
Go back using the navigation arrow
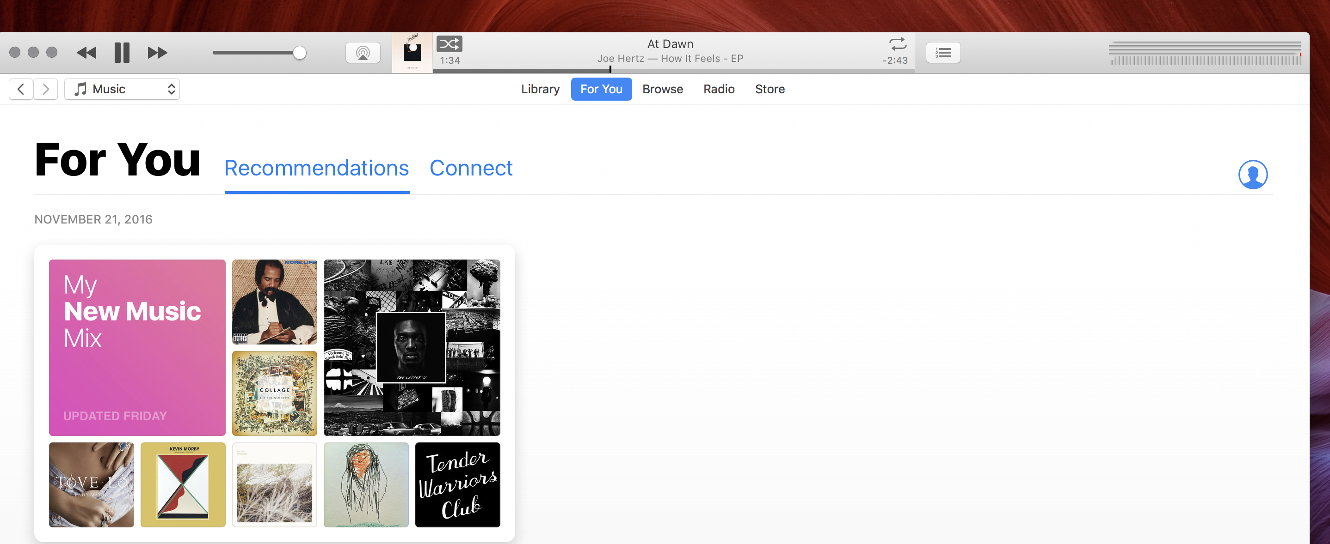coord(21,89)
